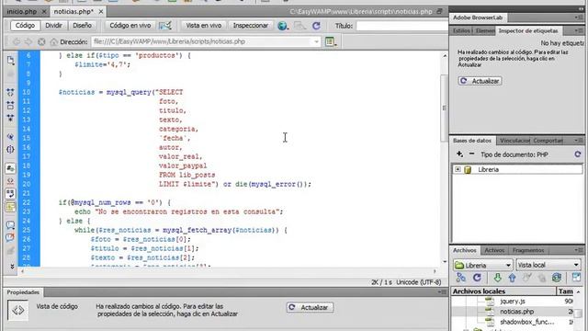Screen dimensions: 588x331
Task: Switch to the Activos tab
Action: tap(494, 250)
